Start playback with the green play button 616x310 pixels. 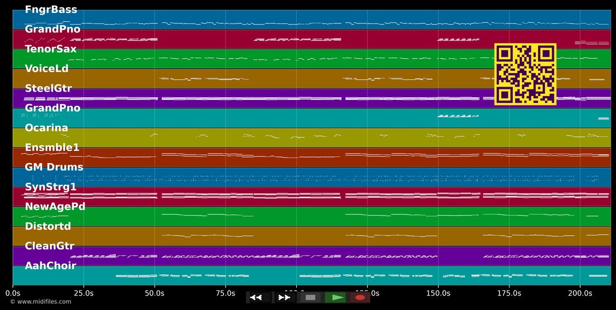click(x=335, y=298)
